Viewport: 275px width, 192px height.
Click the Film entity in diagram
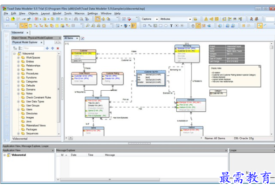97,107
